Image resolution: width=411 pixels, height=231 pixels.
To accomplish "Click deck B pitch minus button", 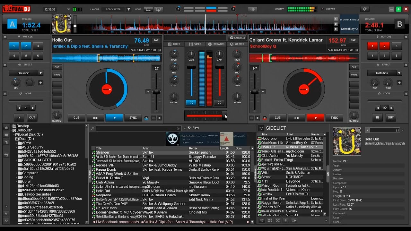I will point(252,118).
